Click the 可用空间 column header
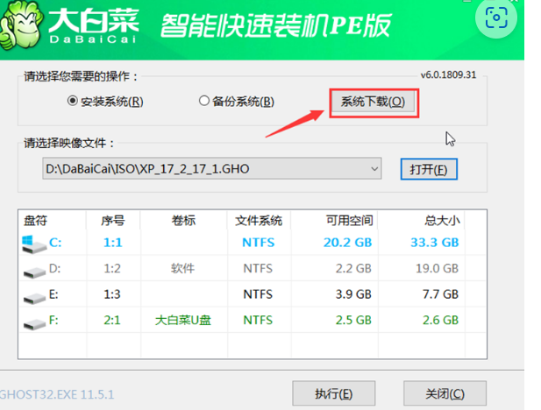 click(334, 220)
